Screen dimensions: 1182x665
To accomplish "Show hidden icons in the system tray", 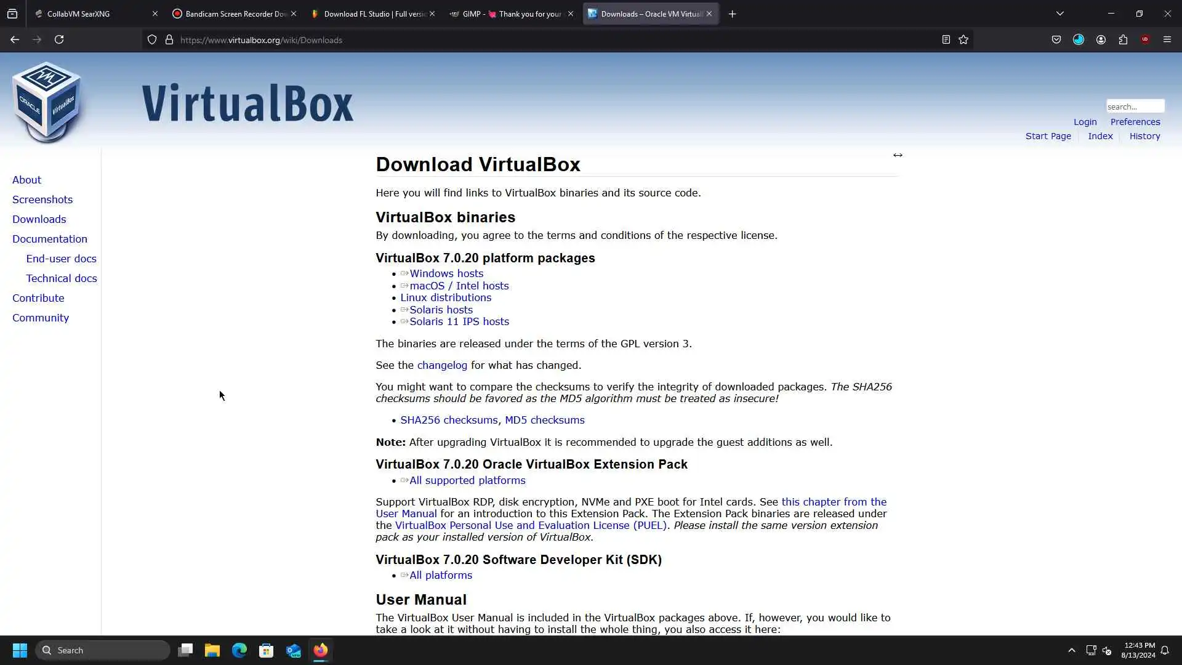I will [1071, 650].
